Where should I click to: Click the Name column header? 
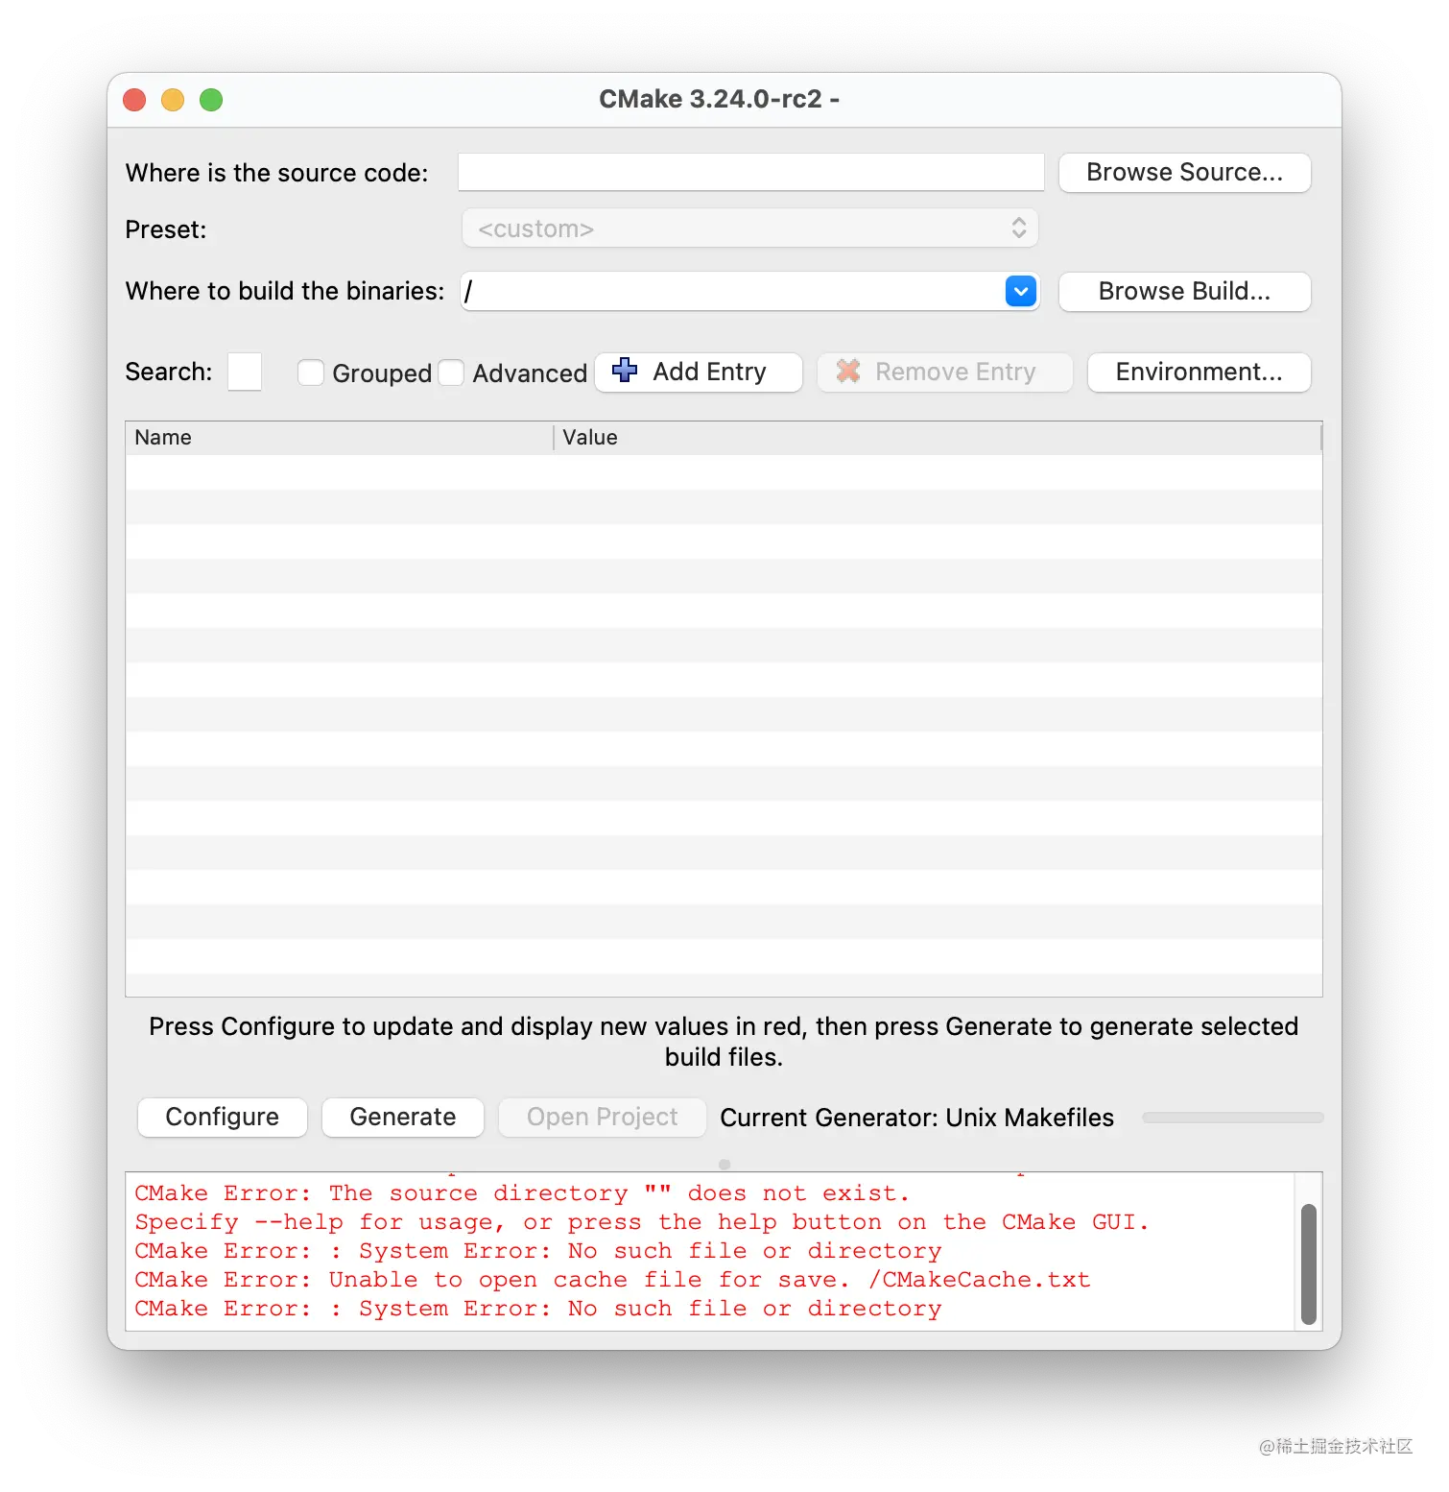click(x=339, y=438)
